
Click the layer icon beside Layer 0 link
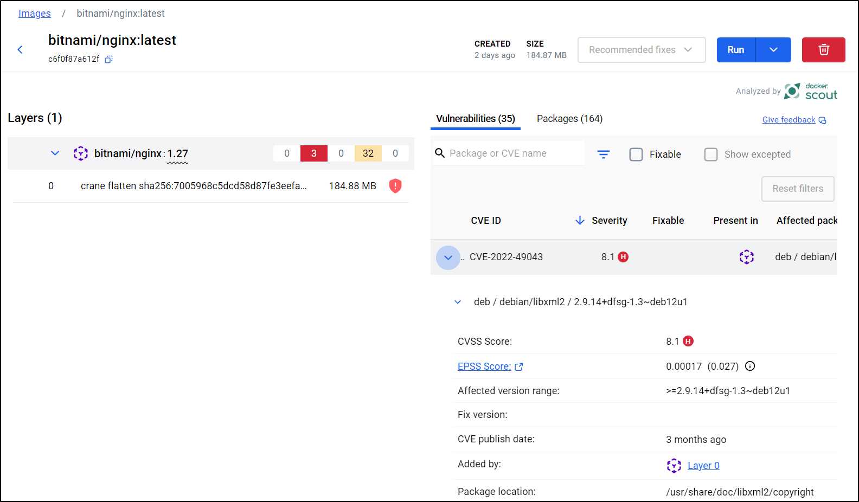tap(674, 466)
